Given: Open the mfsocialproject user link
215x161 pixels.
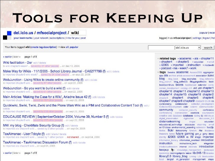Looking at the screenshot, I should (x=52, y=33).
